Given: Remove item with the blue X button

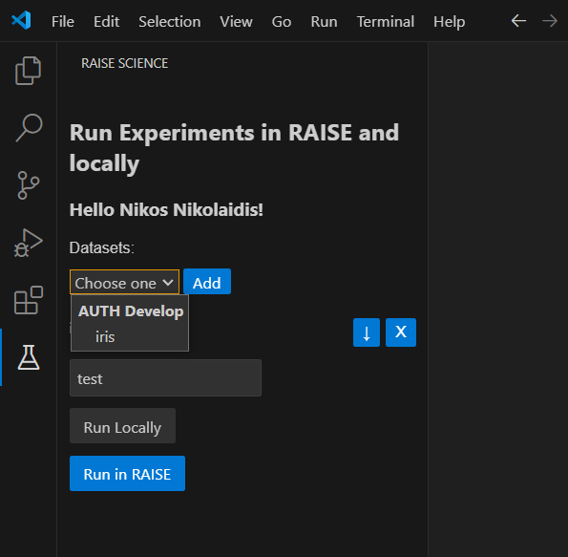Looking at the screenshot, I should 401,332.
